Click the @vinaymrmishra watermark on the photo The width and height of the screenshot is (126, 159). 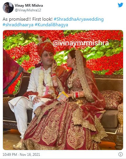81,43
